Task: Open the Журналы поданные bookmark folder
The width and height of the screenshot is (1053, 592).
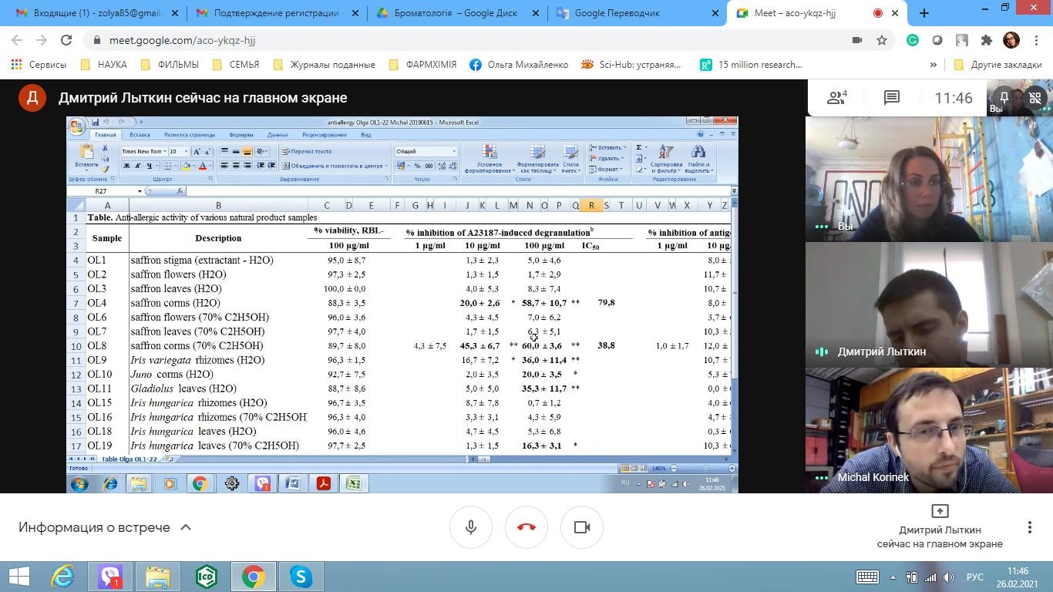Action: coord(325,65)
